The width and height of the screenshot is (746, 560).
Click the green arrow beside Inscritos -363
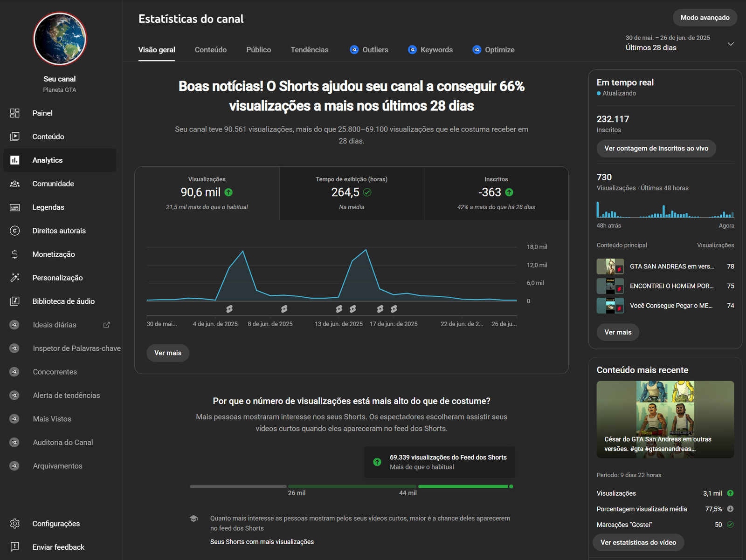click(x=509, y=192)
